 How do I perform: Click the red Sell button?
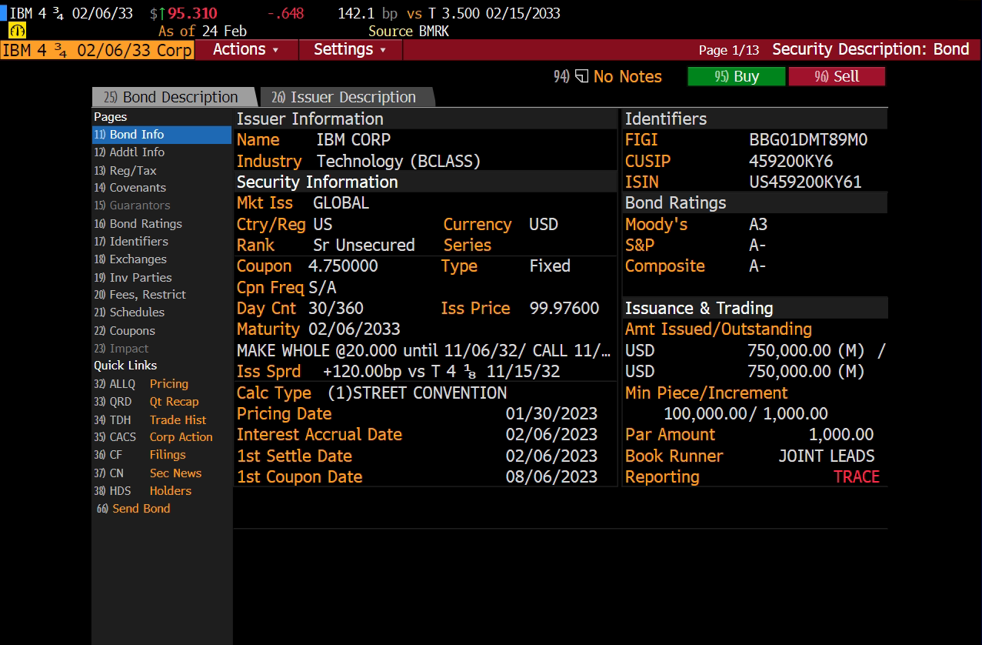point(837,76)
